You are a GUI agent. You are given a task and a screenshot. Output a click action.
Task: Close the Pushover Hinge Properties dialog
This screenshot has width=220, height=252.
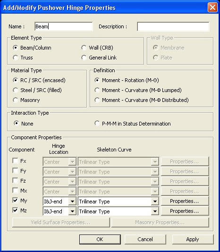point(212,8)
